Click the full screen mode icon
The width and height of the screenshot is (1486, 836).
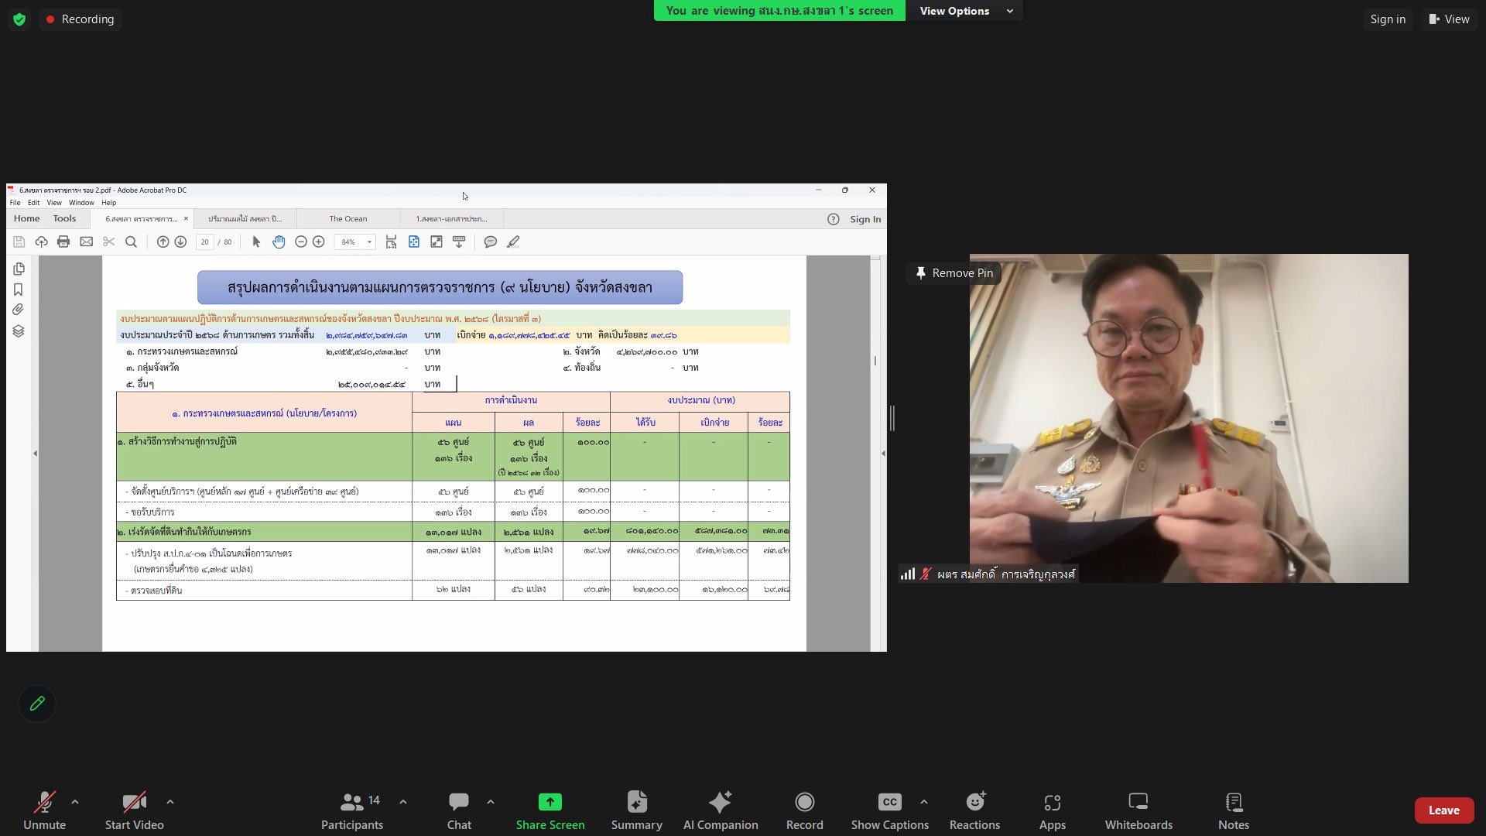[x=437, y=242]
